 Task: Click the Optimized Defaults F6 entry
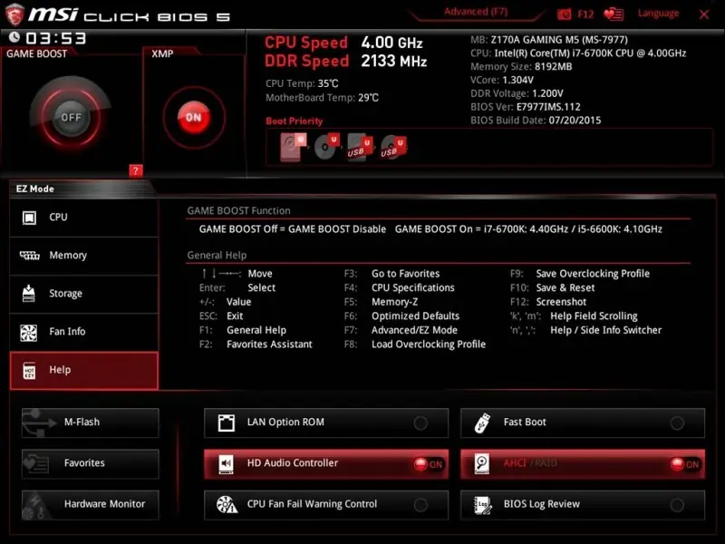401,316
